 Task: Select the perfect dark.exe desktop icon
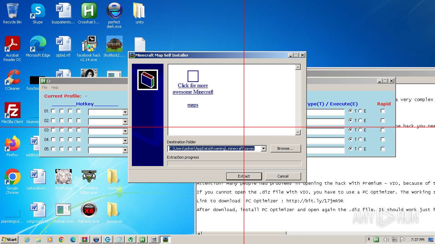coord(114,16)
